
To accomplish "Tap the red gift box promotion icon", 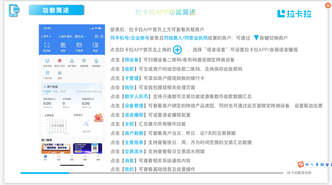I will click(98, 118).
